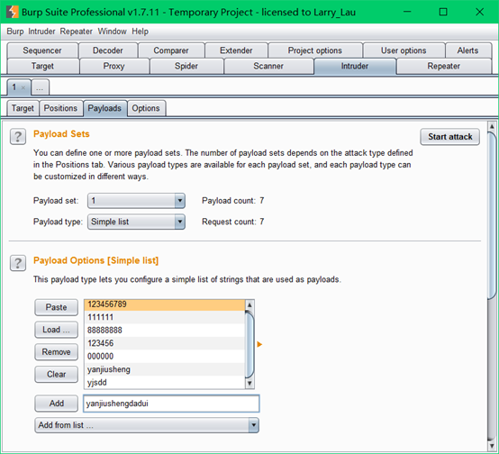The width and height of the screenshot is (499, 454).
Task: Open Intruder Target sub-tab
Action: [23, 108]
